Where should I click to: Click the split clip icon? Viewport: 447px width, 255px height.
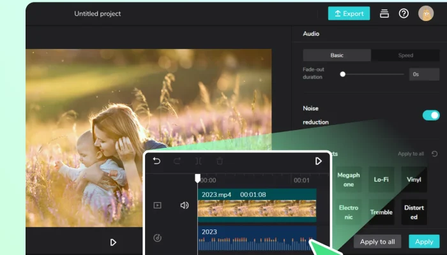click(x=199, y=161)
